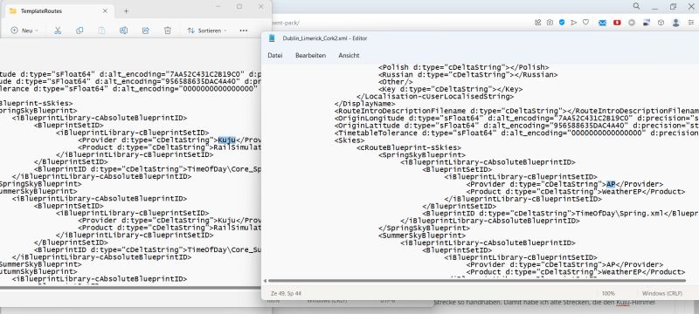Image resolution: width=699 pixels, height=314 pixels.
Task: Click the Copy icon in Explorer toolbar
Action: (80, 31)
